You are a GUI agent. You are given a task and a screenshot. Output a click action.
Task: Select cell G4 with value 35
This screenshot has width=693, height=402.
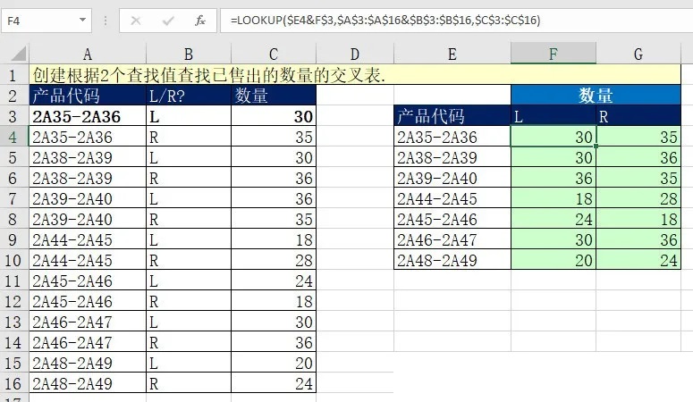tap(638, 137)
